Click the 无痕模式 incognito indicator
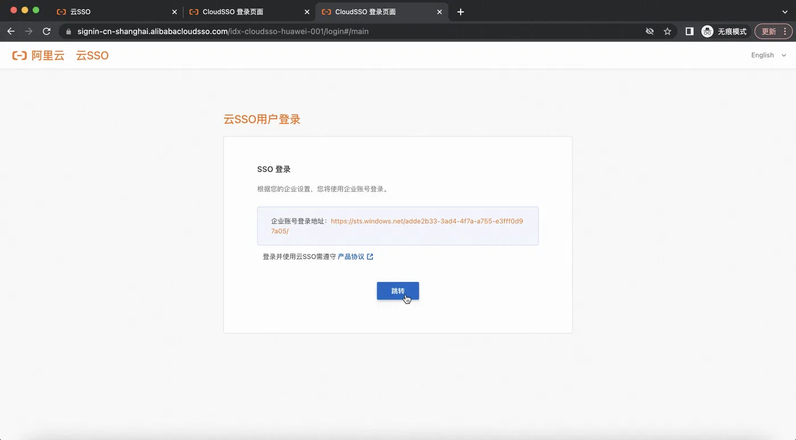796x440 pixels. 724,31
